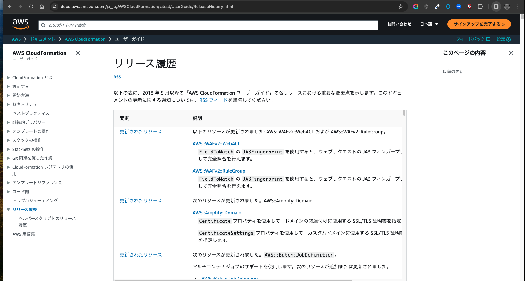This screenshot has height=281, width=525.
Task: Expand the 'StackSets の操作' section
Action: [8, 149]
